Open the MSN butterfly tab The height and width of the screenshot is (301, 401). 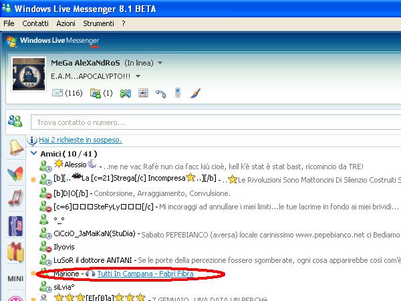[x=15, y=173]
